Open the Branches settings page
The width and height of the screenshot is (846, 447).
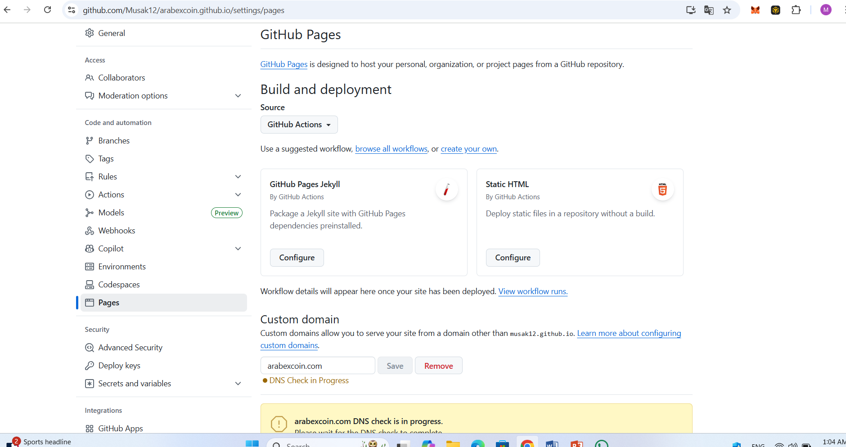114,141
